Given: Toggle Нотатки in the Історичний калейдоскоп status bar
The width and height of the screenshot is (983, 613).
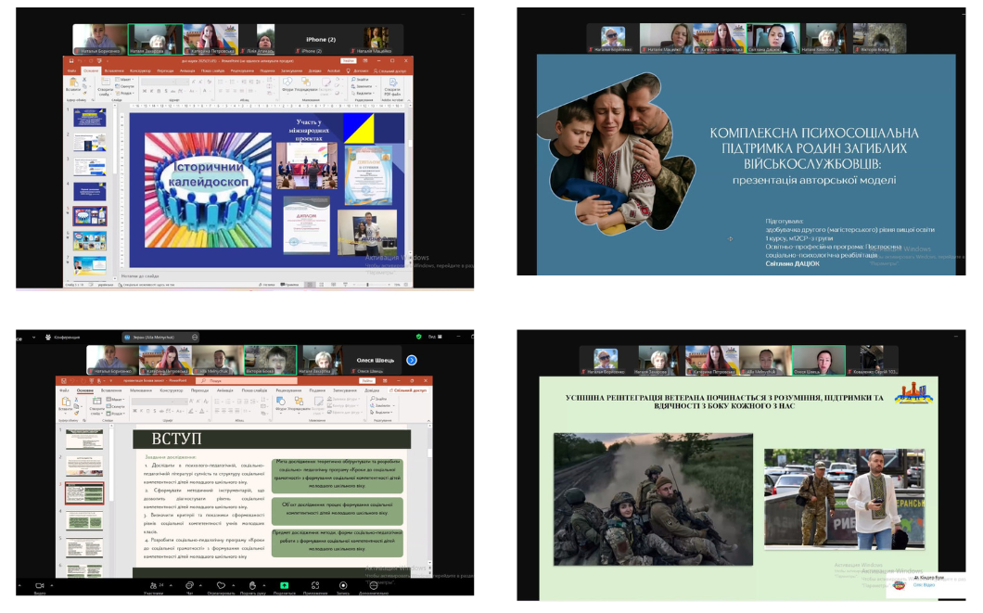Looking at the screenshot, I should tap(267, 285).
